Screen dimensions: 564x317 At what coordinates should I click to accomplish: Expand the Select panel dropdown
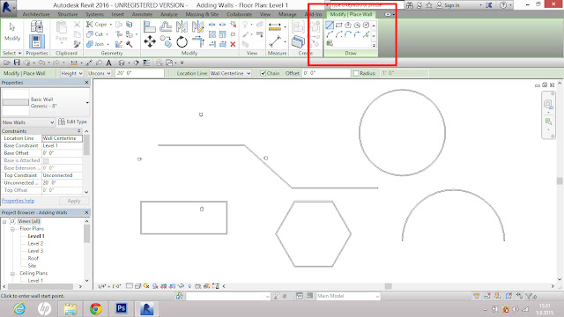[11, 53]
